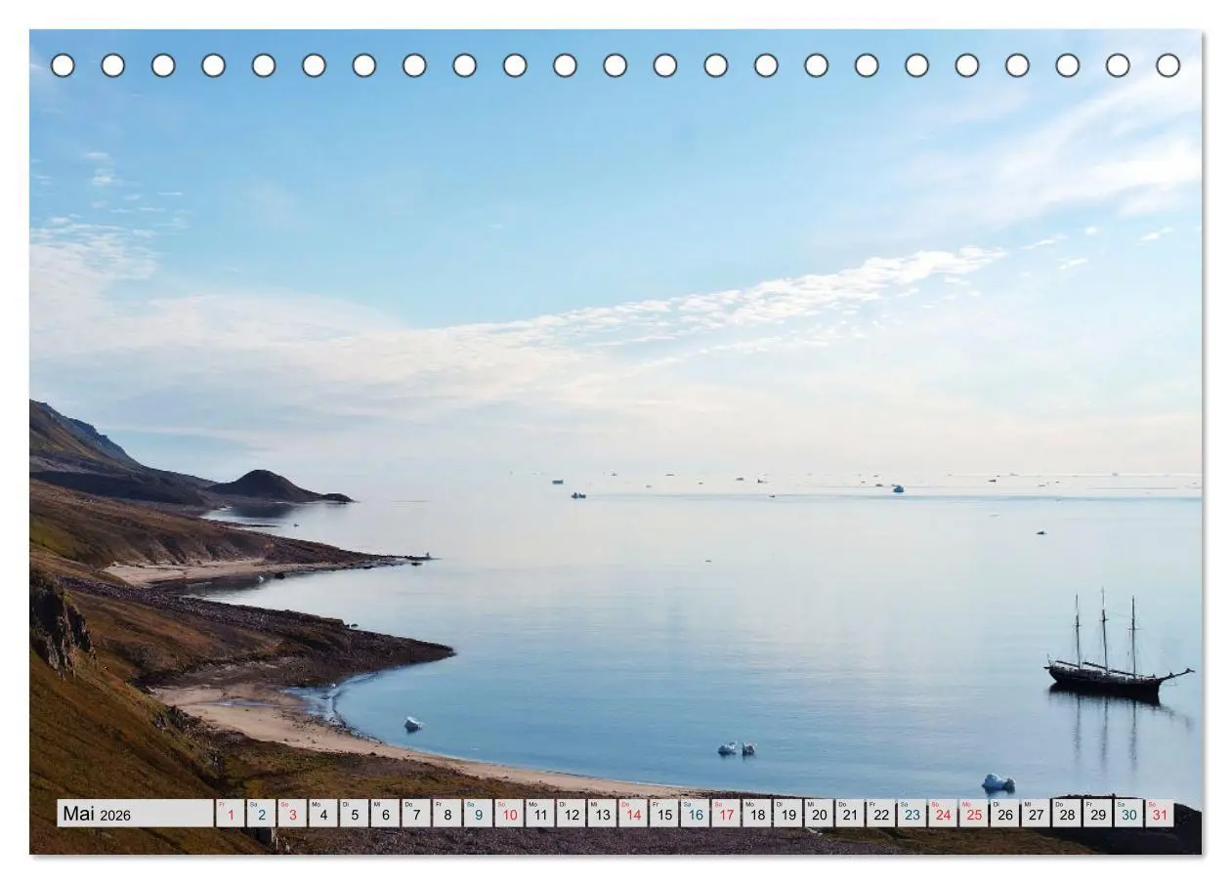Screen dimensions: 1231x884
Task: Select Friday 1 in the calendar strip
Action: 231,814
